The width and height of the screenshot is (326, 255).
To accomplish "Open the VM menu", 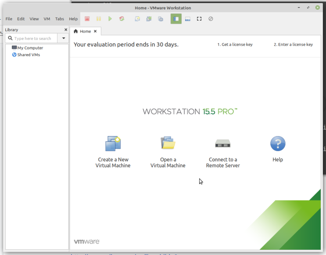I will (47, 19).
